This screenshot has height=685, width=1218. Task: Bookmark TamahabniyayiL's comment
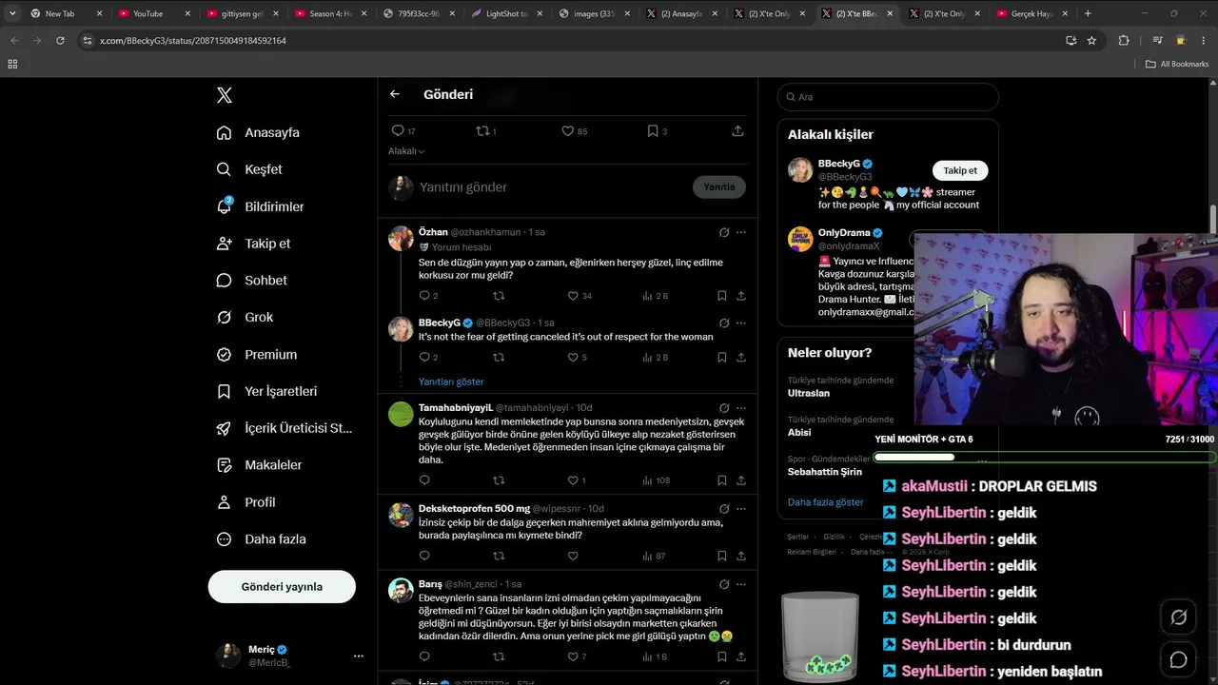[721, 480]
